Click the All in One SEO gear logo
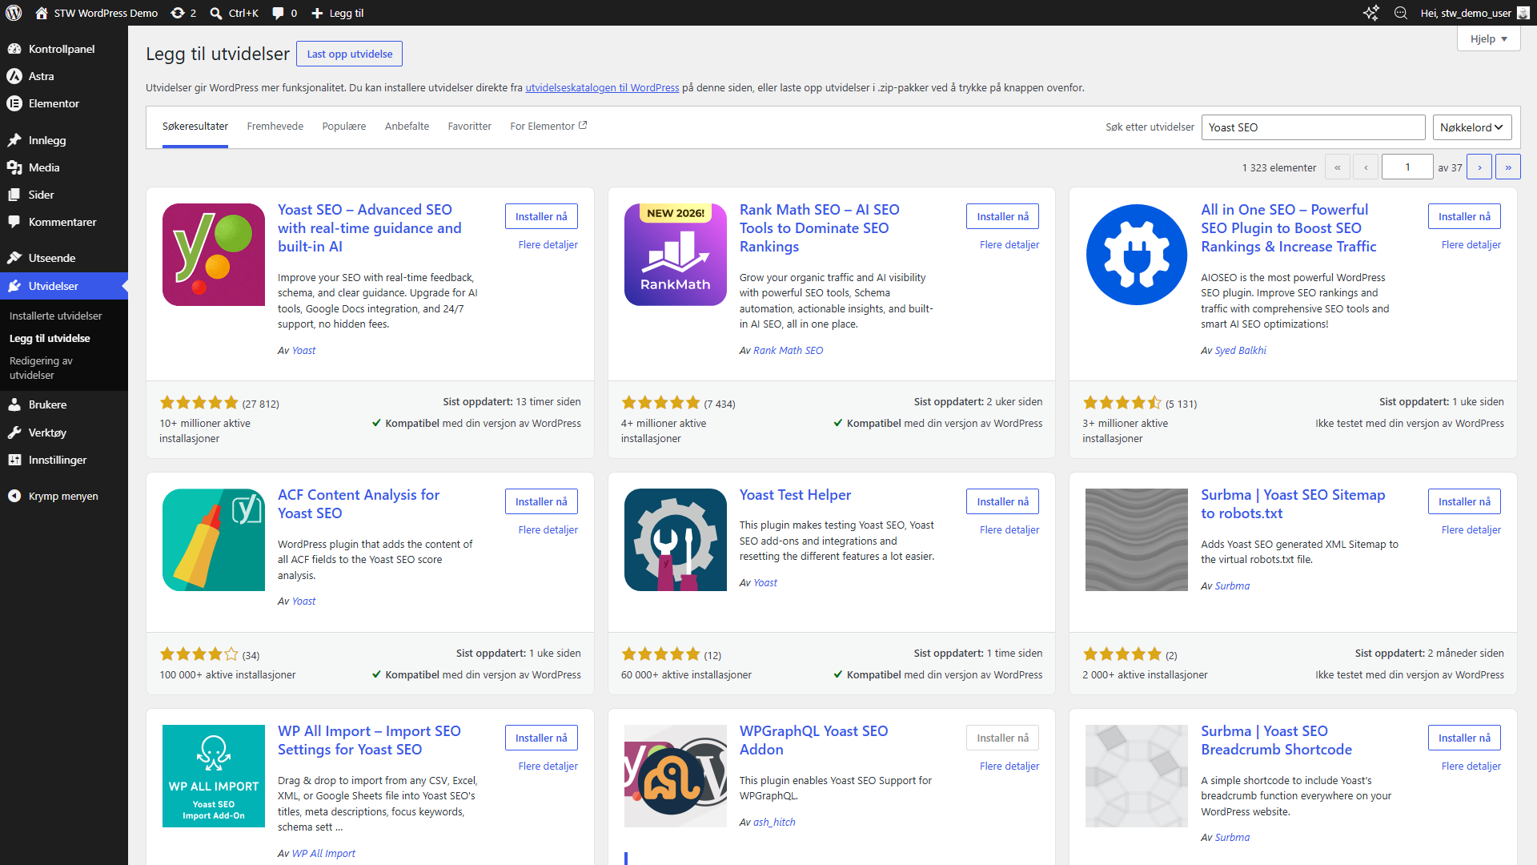Image resolution: width=1537 pixels, height=865 pixels. [x=1137, y=255]
